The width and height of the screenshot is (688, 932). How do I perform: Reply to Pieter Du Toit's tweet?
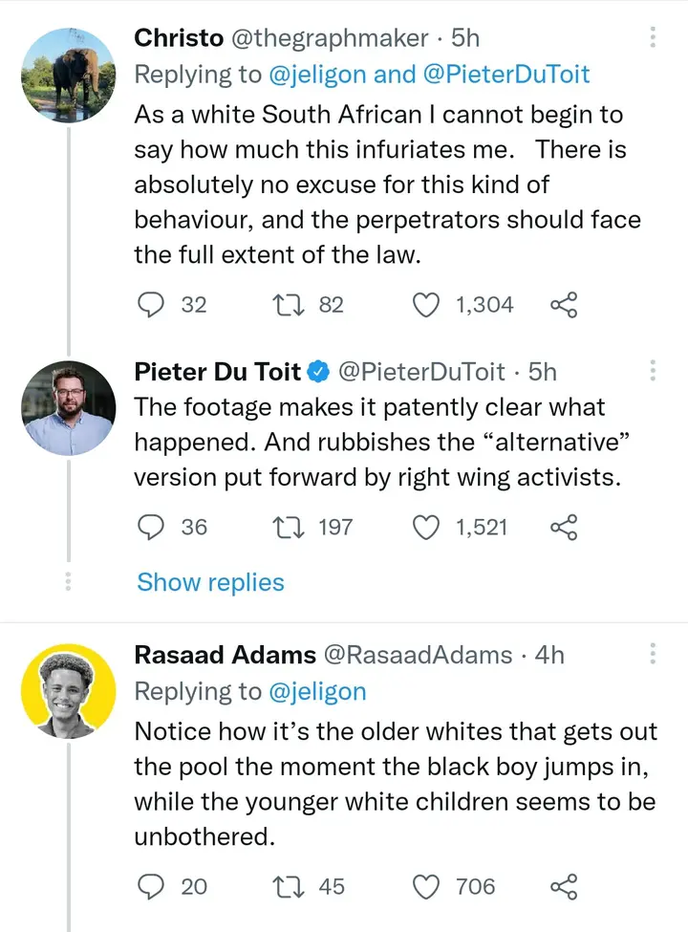pyautogui.click(x=150, y=527)
